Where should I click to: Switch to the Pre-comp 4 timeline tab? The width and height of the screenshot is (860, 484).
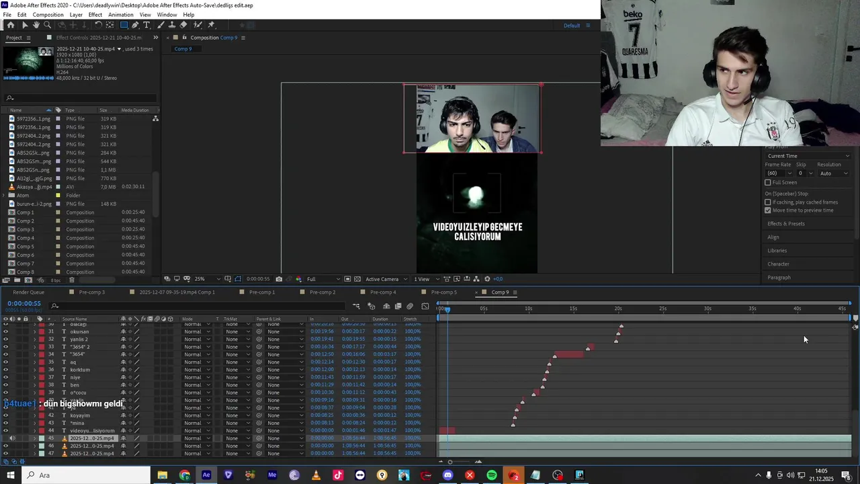383,292
